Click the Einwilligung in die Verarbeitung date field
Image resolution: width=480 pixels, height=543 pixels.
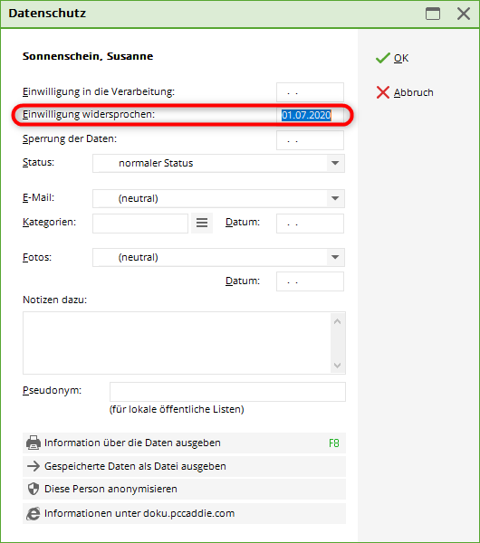310,92
